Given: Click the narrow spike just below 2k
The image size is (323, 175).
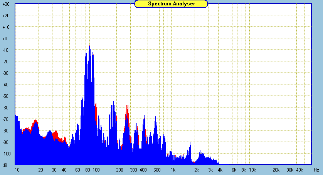Looking at the screenshot, I should click(190, 144).
